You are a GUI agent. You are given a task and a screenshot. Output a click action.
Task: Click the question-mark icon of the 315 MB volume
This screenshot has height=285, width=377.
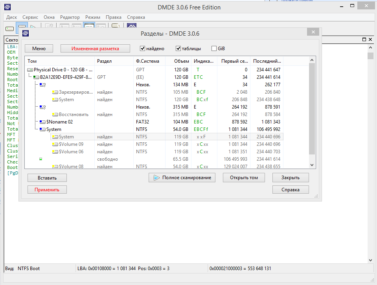click(x=42, y=107)
